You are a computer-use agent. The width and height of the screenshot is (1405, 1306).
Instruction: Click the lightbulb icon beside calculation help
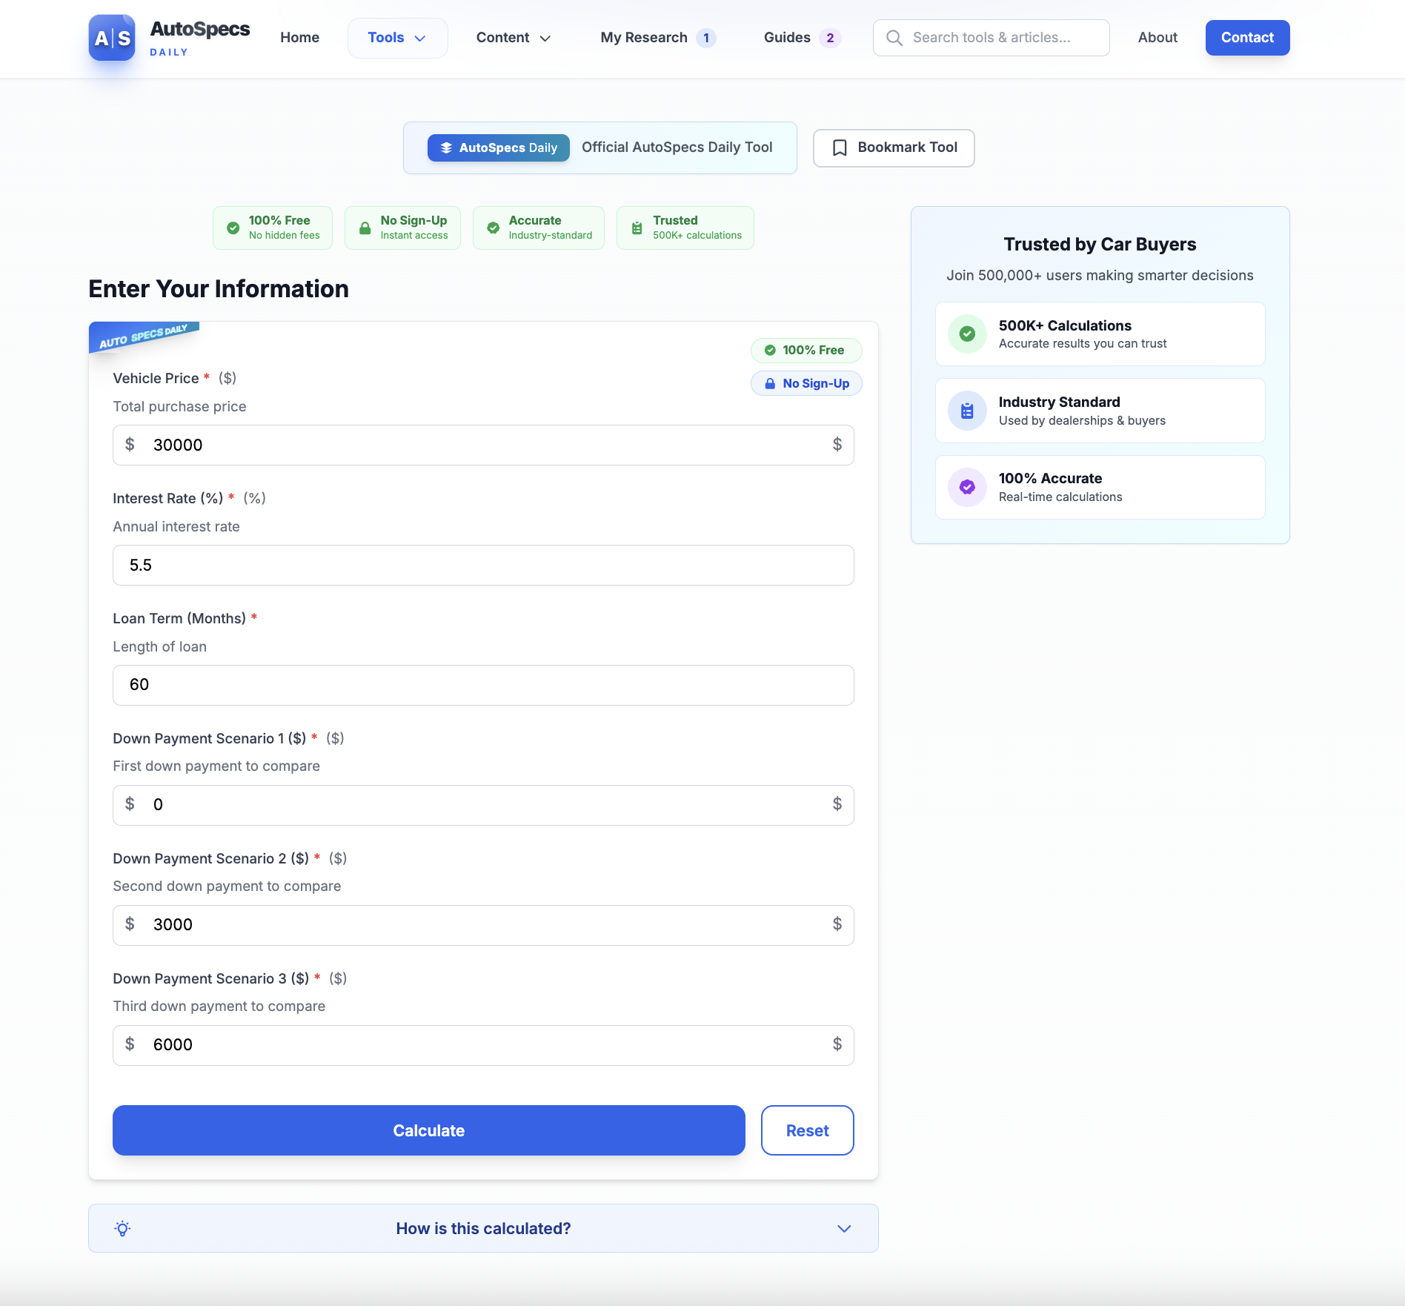coord(123,1228)
